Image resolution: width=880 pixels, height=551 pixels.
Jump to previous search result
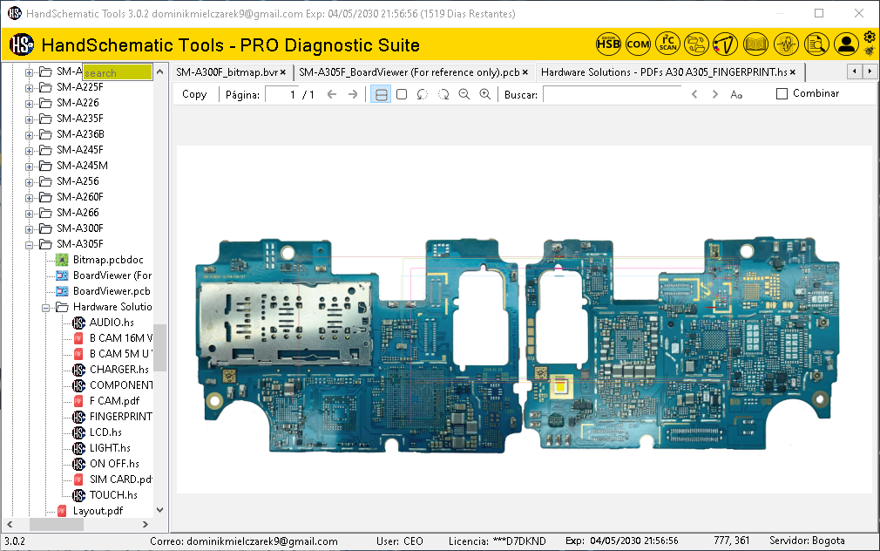click(694, 94)
